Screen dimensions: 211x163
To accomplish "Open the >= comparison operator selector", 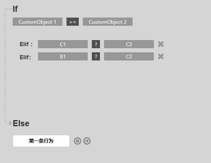I will 73,22.
